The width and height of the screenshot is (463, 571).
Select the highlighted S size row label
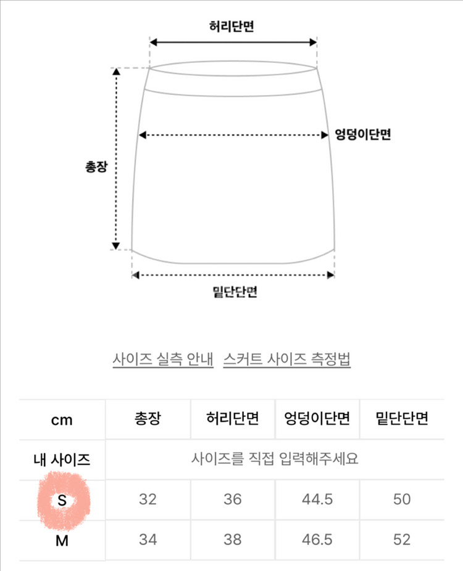[62, 500]
